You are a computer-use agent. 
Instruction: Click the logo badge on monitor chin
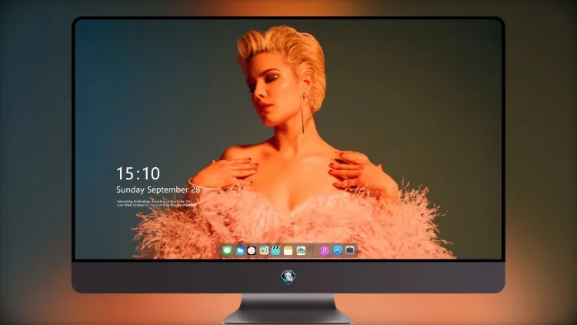point(288,277)
